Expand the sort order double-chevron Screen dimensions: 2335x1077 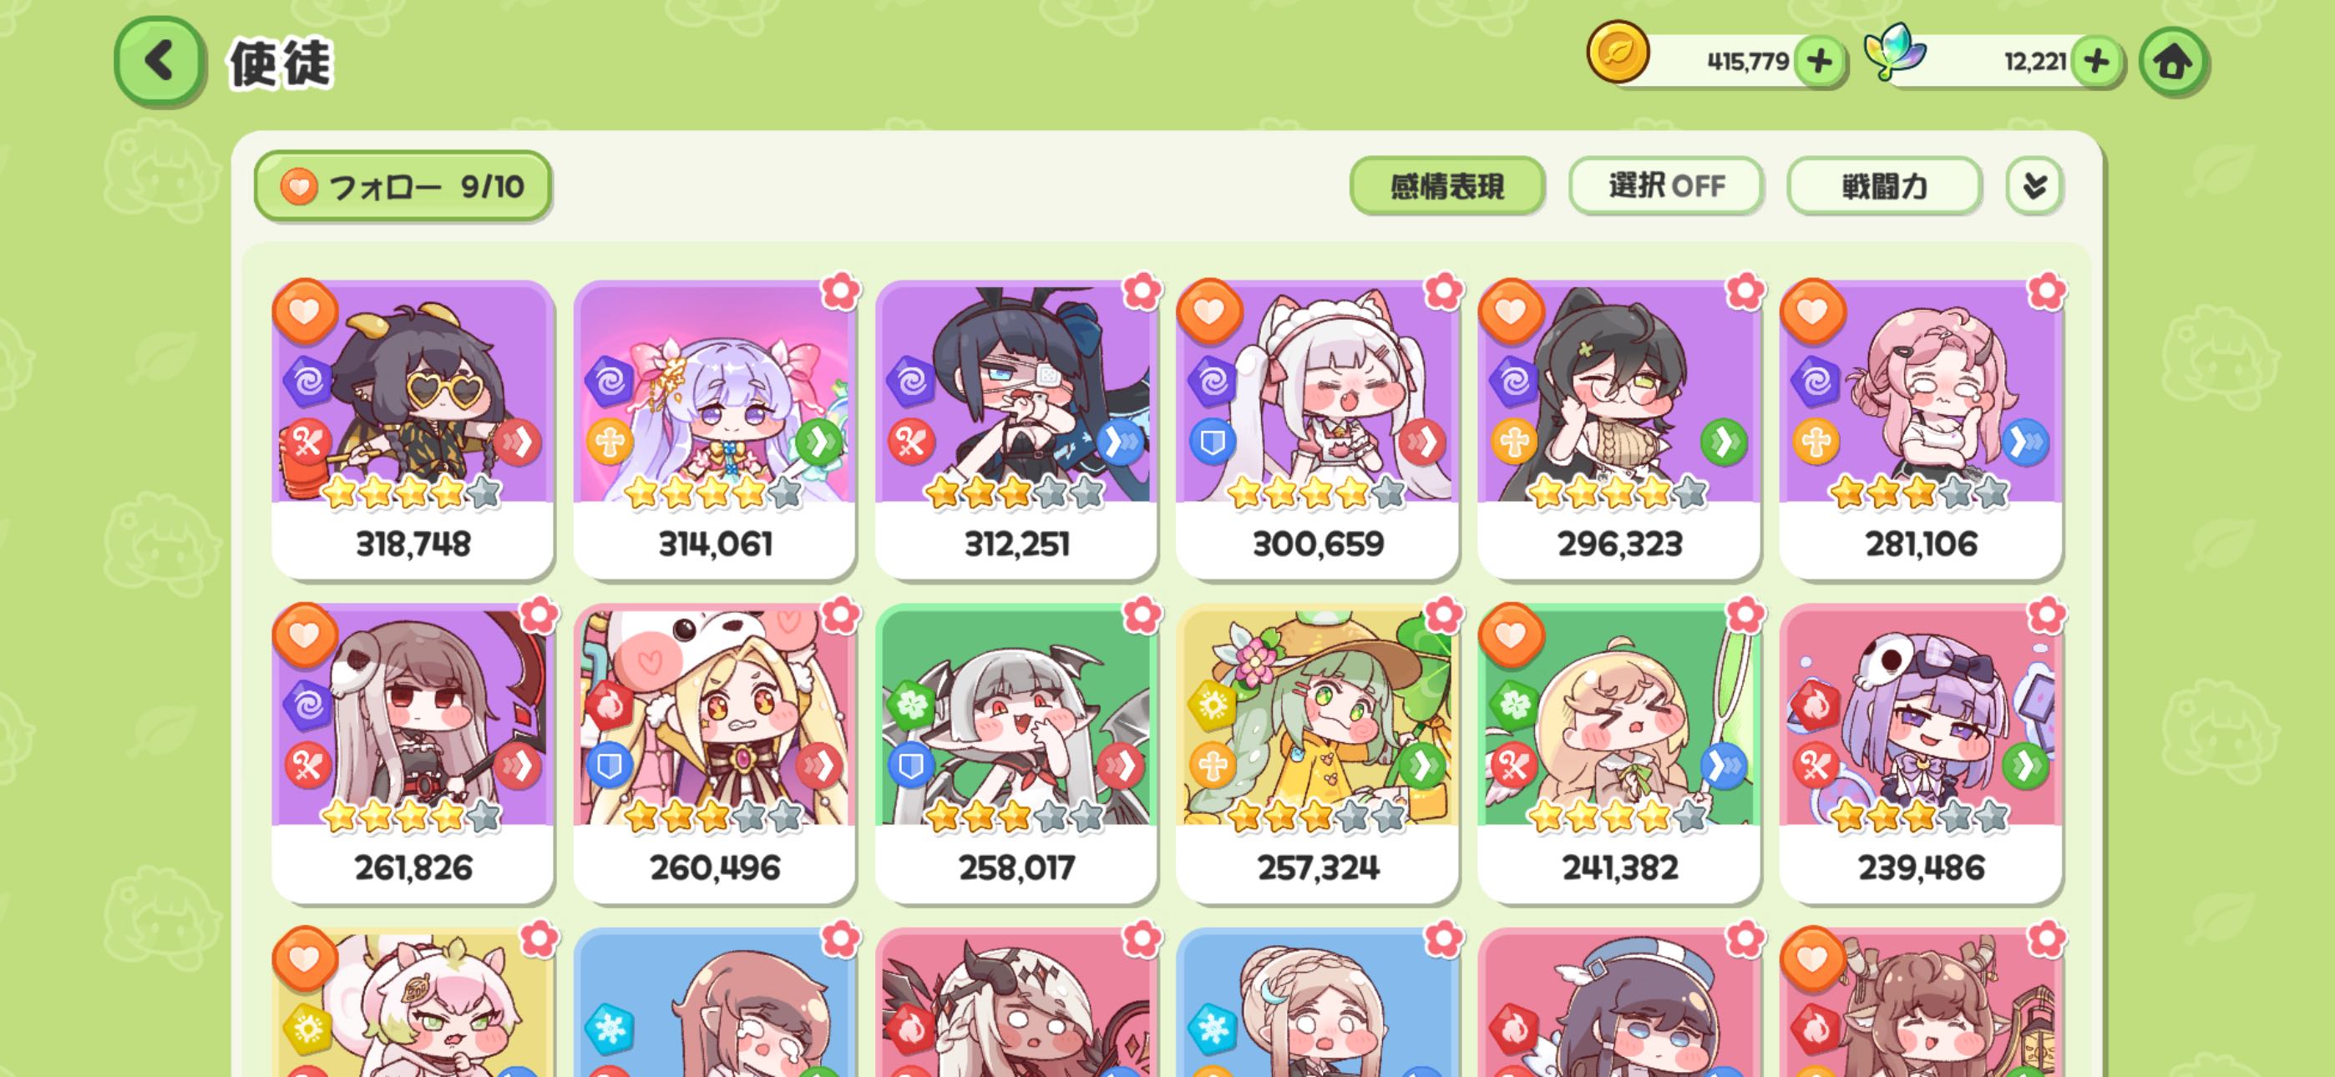click(2034, 186)
